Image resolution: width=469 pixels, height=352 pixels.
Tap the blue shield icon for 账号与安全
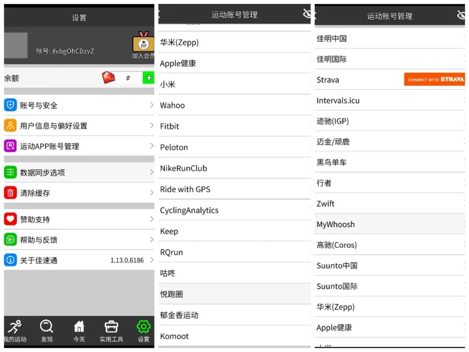pyautogui.click(x=10, y=105)
